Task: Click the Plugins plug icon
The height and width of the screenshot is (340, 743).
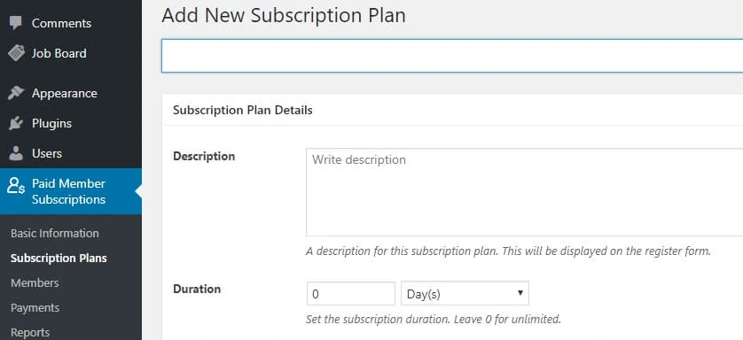Action: (16, 123)
